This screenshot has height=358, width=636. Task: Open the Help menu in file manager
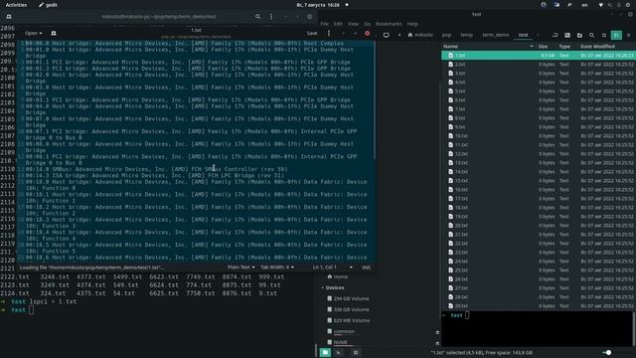coord(412,24)
